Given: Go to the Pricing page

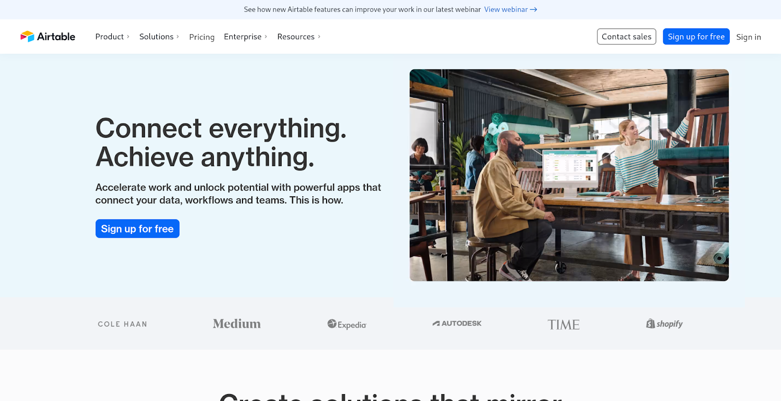Looking at the screenshot, I should 202,37.
